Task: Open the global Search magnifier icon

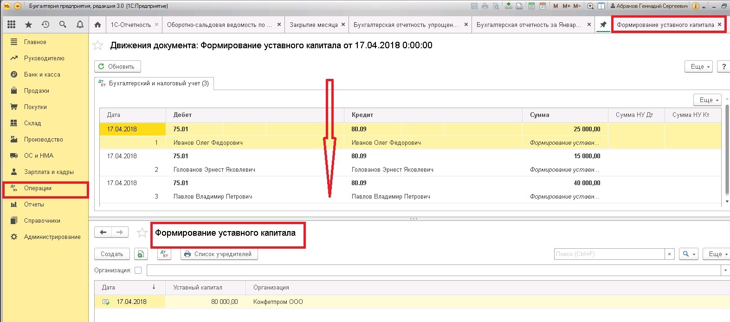Action: pyautogui.click(x=63, y=25)
